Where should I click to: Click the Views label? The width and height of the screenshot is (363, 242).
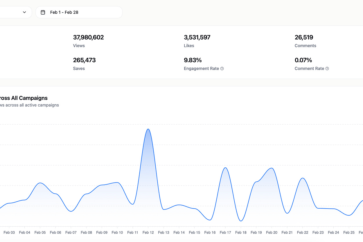coord(79,46)
